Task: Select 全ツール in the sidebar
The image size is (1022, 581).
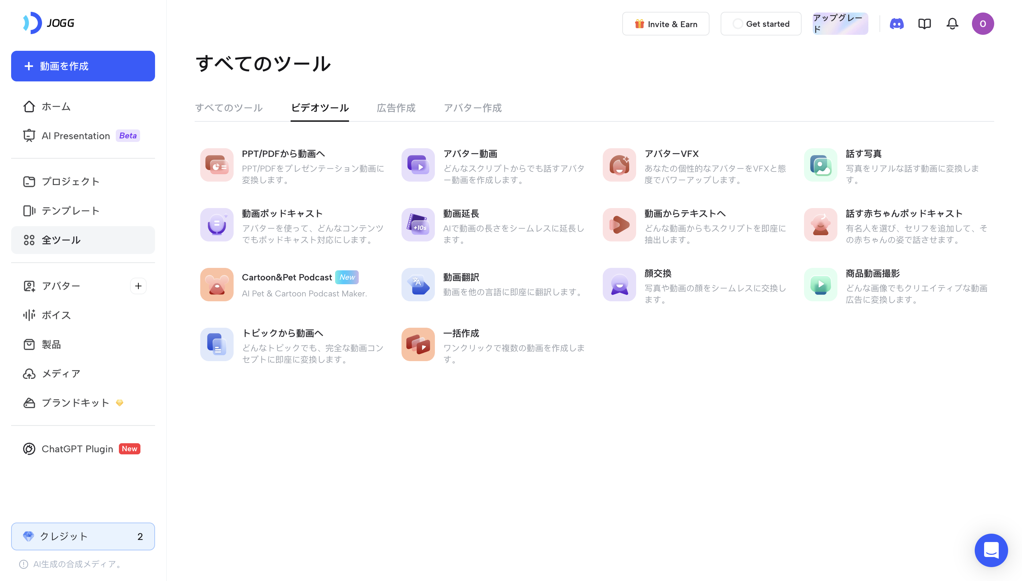Action: click(x=83, y=240)
